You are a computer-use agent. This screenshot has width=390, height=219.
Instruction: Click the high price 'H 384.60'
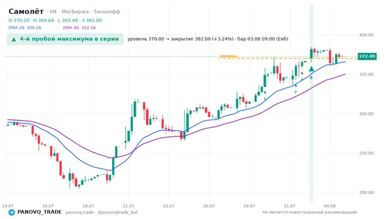pyautogui.click(x=43, y=21)
